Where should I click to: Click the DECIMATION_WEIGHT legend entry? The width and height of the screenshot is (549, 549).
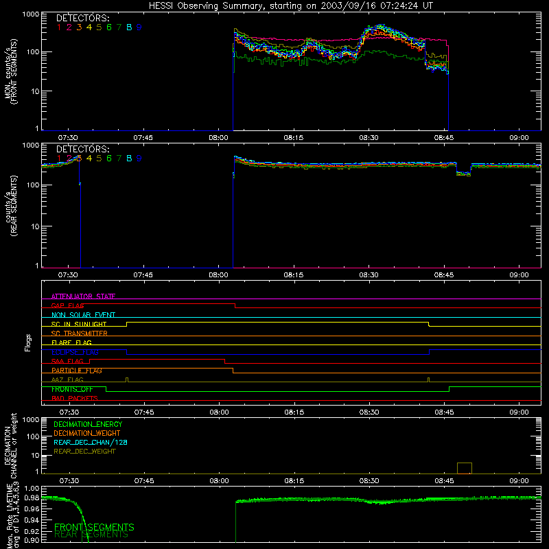tap(87, 433)
